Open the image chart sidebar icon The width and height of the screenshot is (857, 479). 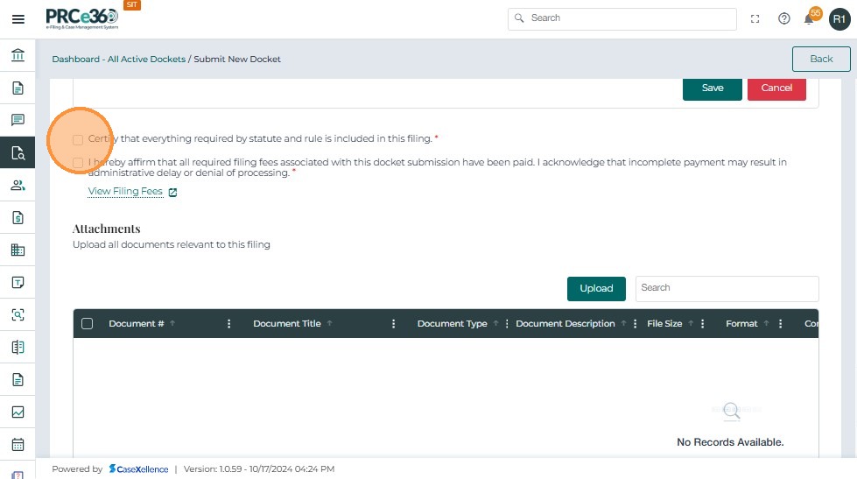[18, 412]
